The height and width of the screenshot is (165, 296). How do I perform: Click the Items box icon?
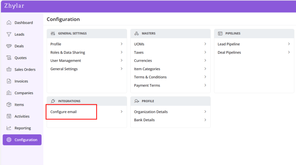[9, 105]
